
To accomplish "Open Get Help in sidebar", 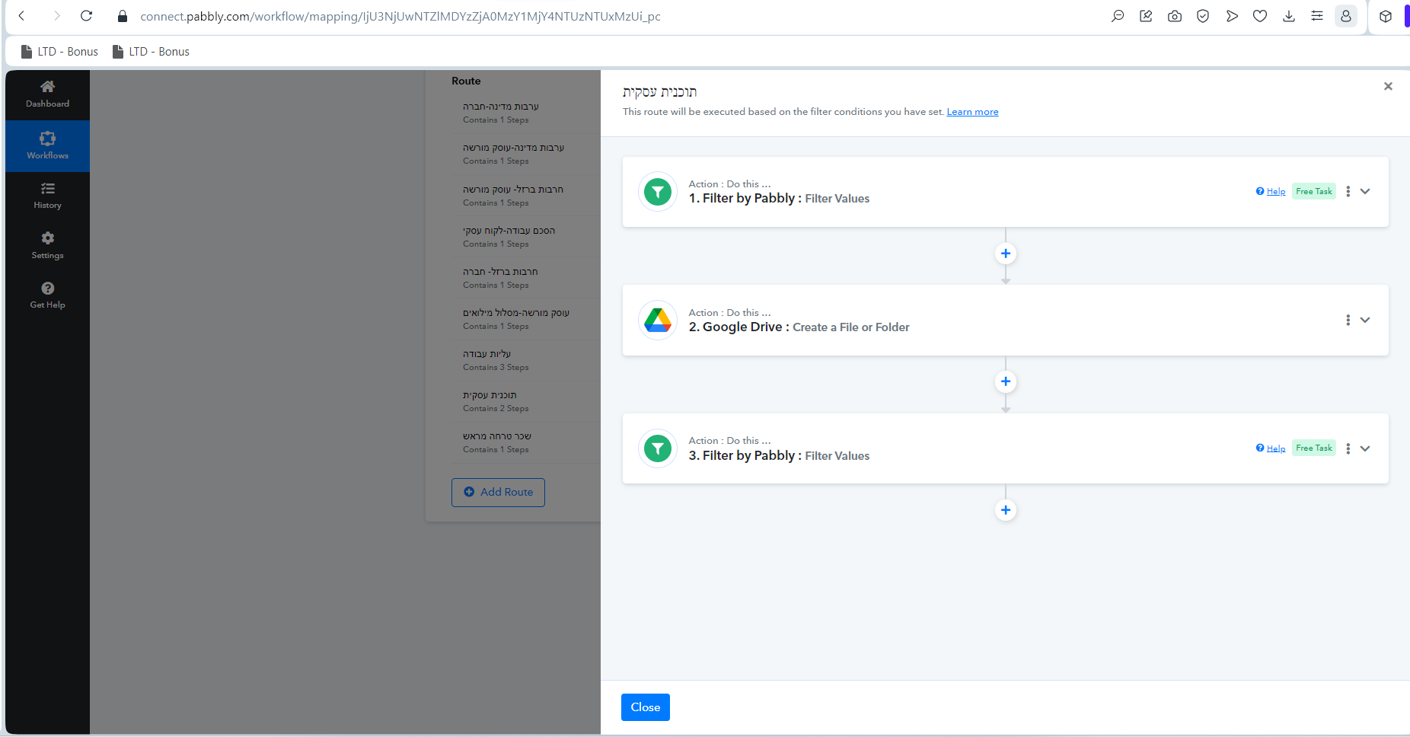I will (x=47, y=295).
